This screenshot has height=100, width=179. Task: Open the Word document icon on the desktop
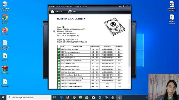pyautogui.click(x=172, y=6)
